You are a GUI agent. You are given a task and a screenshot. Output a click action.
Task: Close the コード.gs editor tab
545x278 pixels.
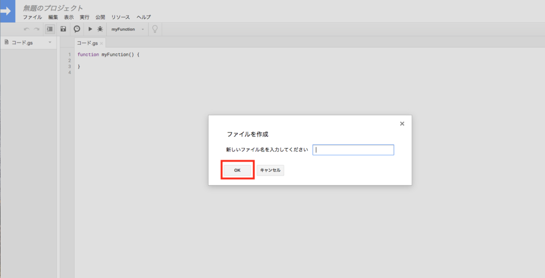click(x=102, y=44)
